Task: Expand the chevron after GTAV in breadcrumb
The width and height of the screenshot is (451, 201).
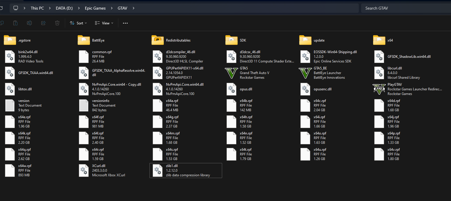Action: click(x=133, y=8)
